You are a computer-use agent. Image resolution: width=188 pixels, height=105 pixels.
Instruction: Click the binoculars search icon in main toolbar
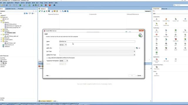(54, 5)
